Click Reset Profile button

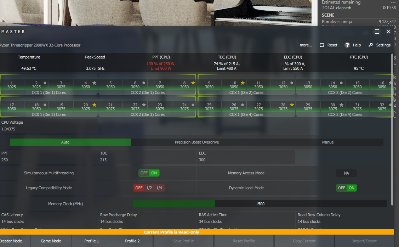[x=244, y=241]
